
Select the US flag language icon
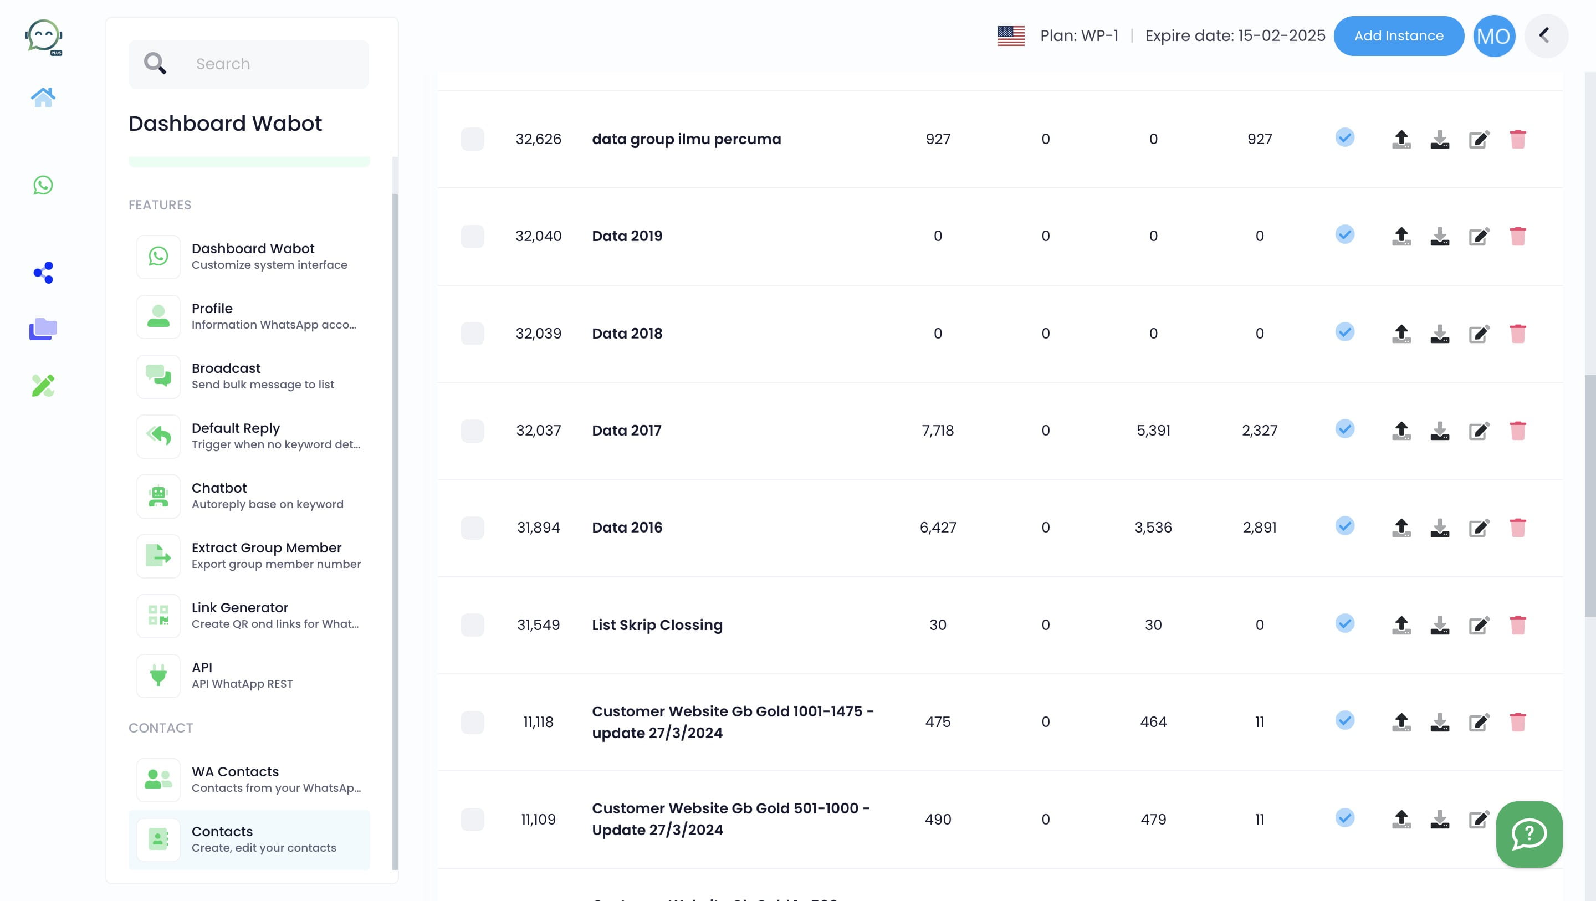(1011, 36)
